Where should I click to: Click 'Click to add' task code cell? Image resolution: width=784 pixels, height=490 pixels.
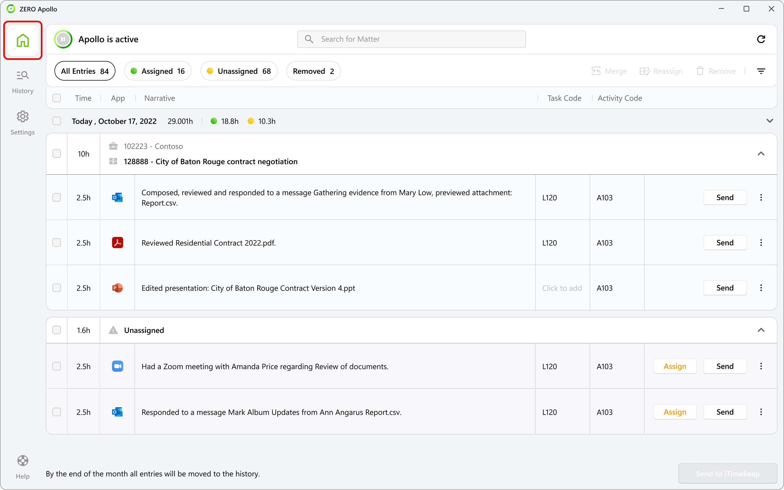pyautogui.click(x=562, y=288)
